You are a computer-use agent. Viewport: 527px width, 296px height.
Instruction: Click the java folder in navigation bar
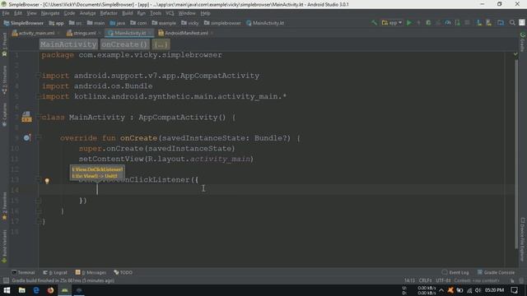tap(118, 23)
